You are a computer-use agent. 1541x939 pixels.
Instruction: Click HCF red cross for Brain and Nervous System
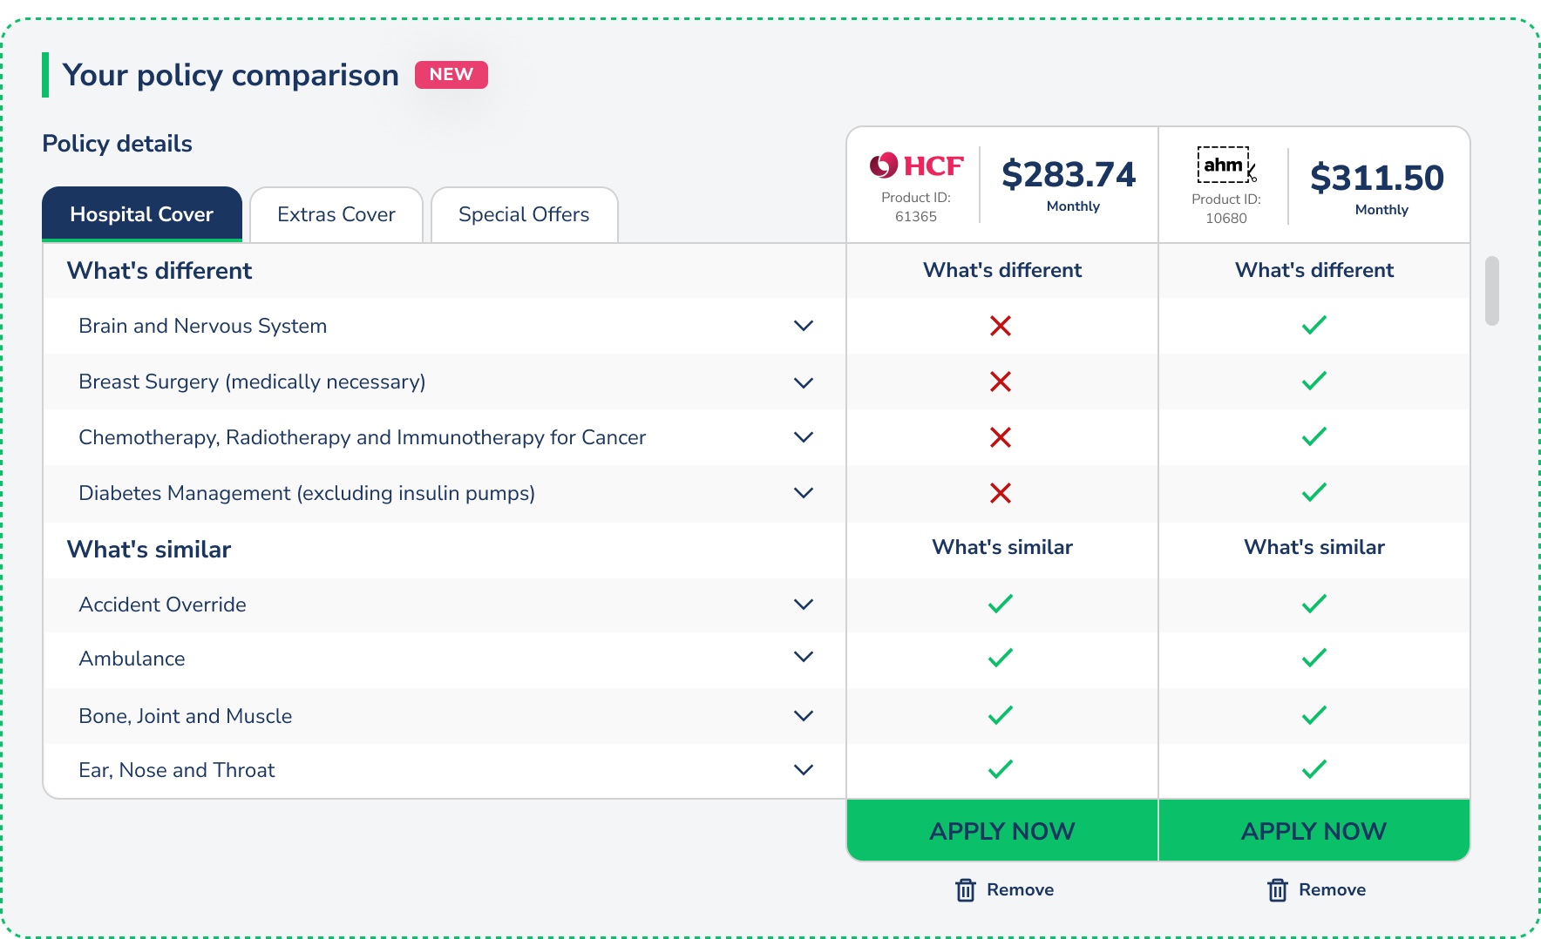pos(1001,326)
